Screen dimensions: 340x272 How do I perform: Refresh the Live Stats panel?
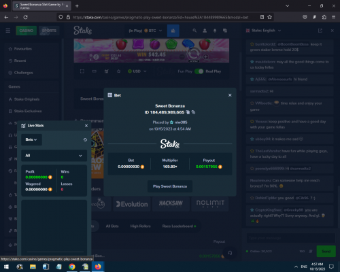point(85,139)
